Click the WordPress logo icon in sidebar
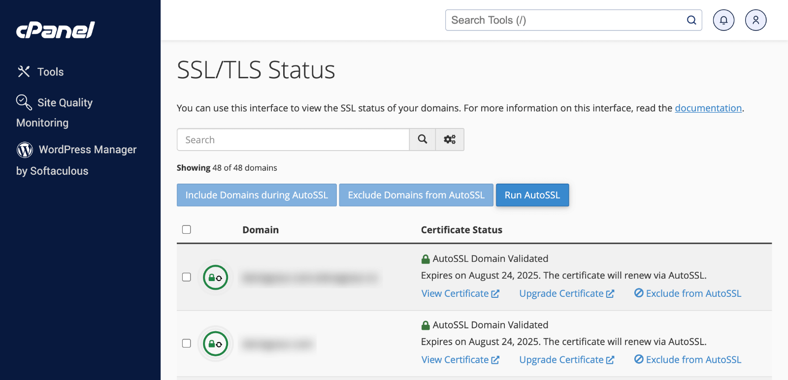788x380 pixels. coord(25,150)
